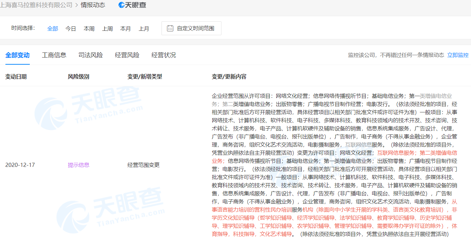471x242 pixels.
Task: Switch to the 经营状况 tab
Action: click(164, 55)
